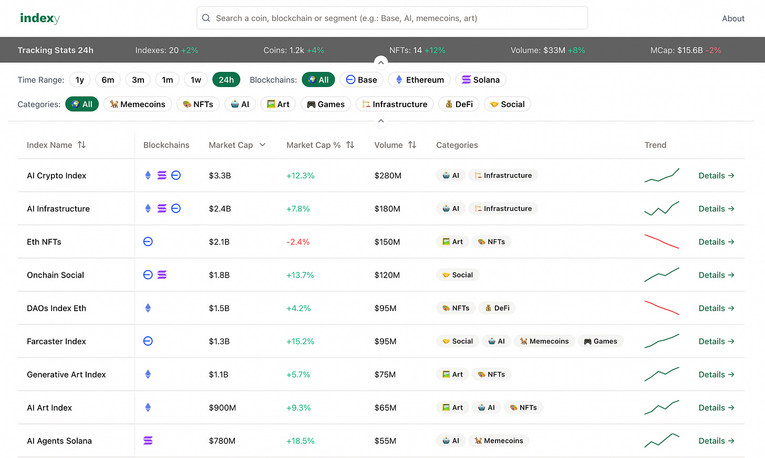Screen dimensions: 765x458
Task: Click Ethereum icon in AI Crypto Index row
Action: pyautogui.click(x=148, y=175)
